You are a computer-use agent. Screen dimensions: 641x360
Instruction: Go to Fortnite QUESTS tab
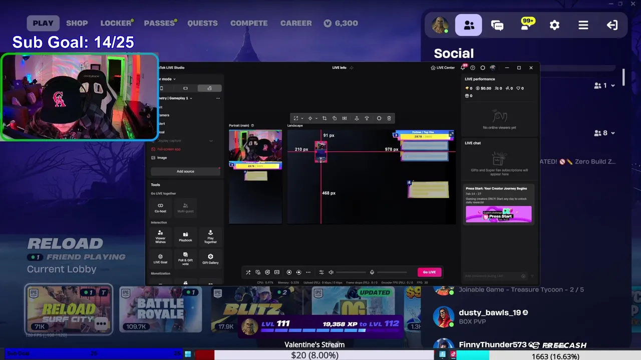click(x=202, y=23)
